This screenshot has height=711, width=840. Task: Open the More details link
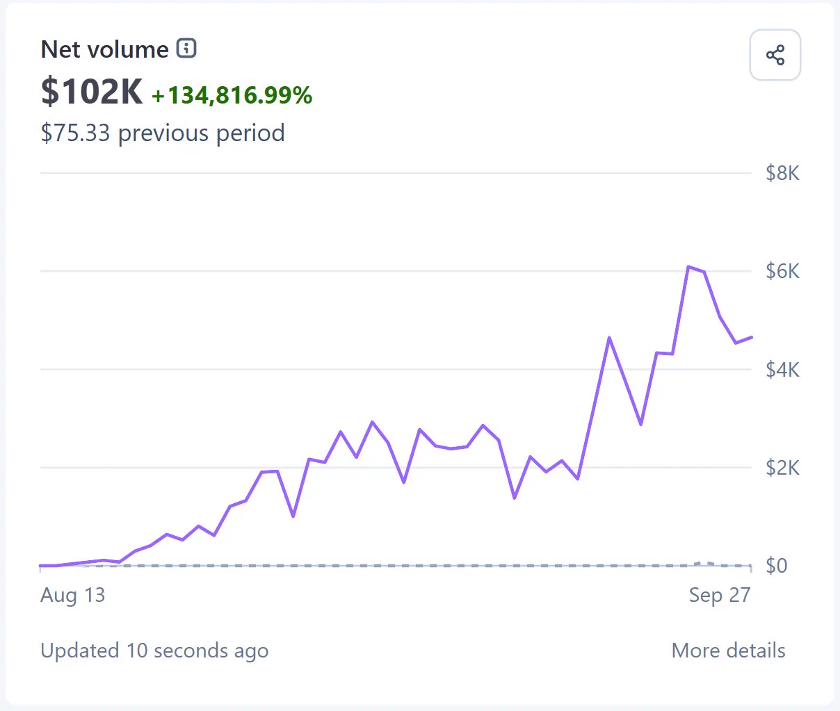[728, 651]
